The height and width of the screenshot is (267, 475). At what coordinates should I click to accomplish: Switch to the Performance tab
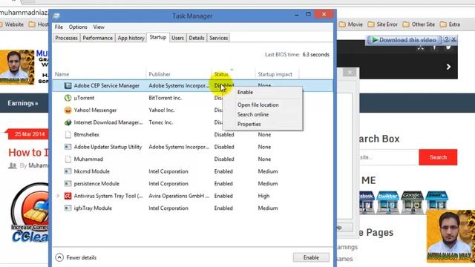[x=97, y=38]
